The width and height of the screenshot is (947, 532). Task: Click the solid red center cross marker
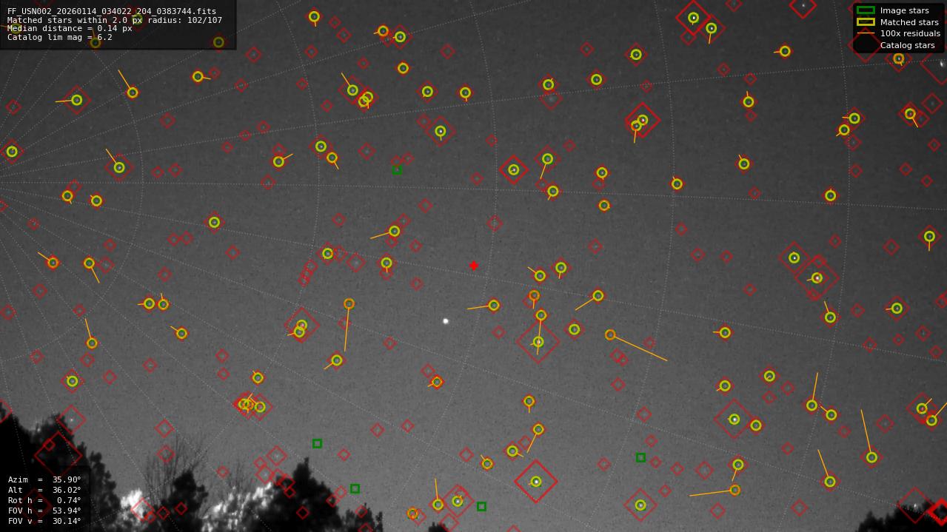[474, 266]
